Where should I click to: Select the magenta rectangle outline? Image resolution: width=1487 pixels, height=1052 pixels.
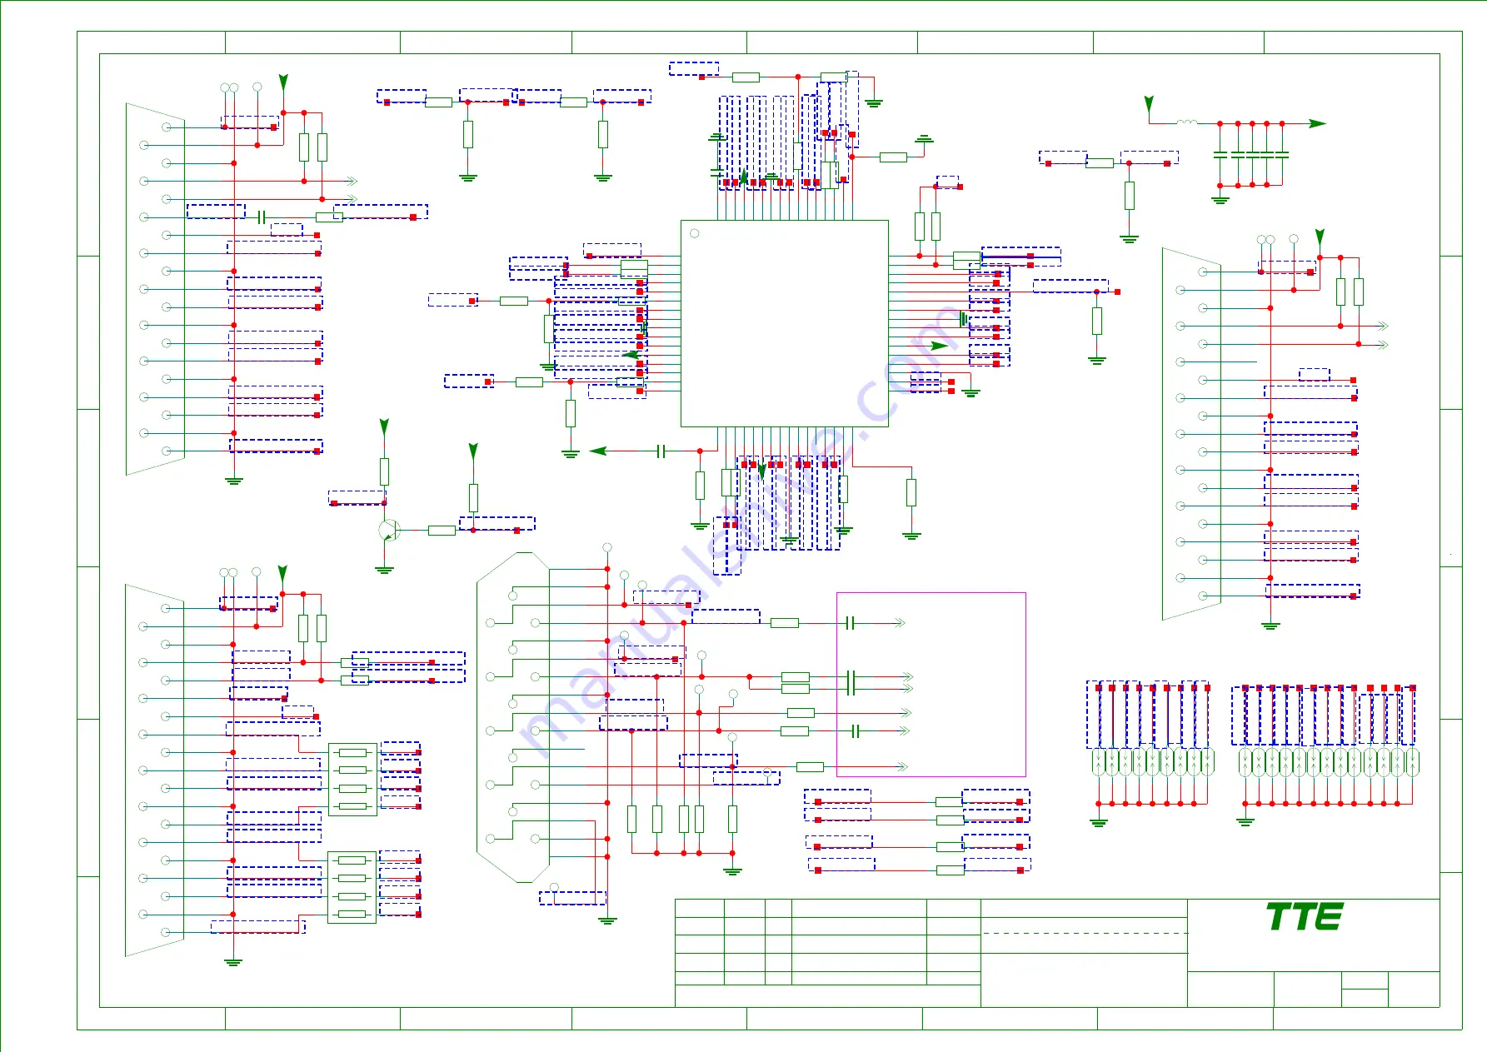pos(931,685)
